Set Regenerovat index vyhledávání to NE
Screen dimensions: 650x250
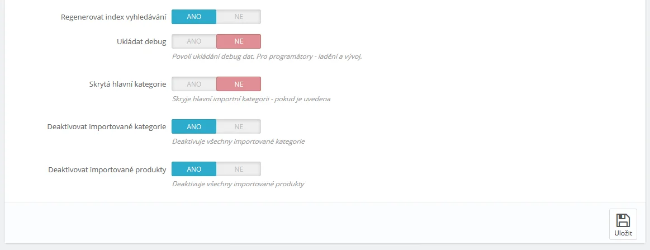tap(239, 17)
